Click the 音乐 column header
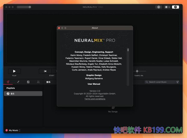 [x=48, y=82]
